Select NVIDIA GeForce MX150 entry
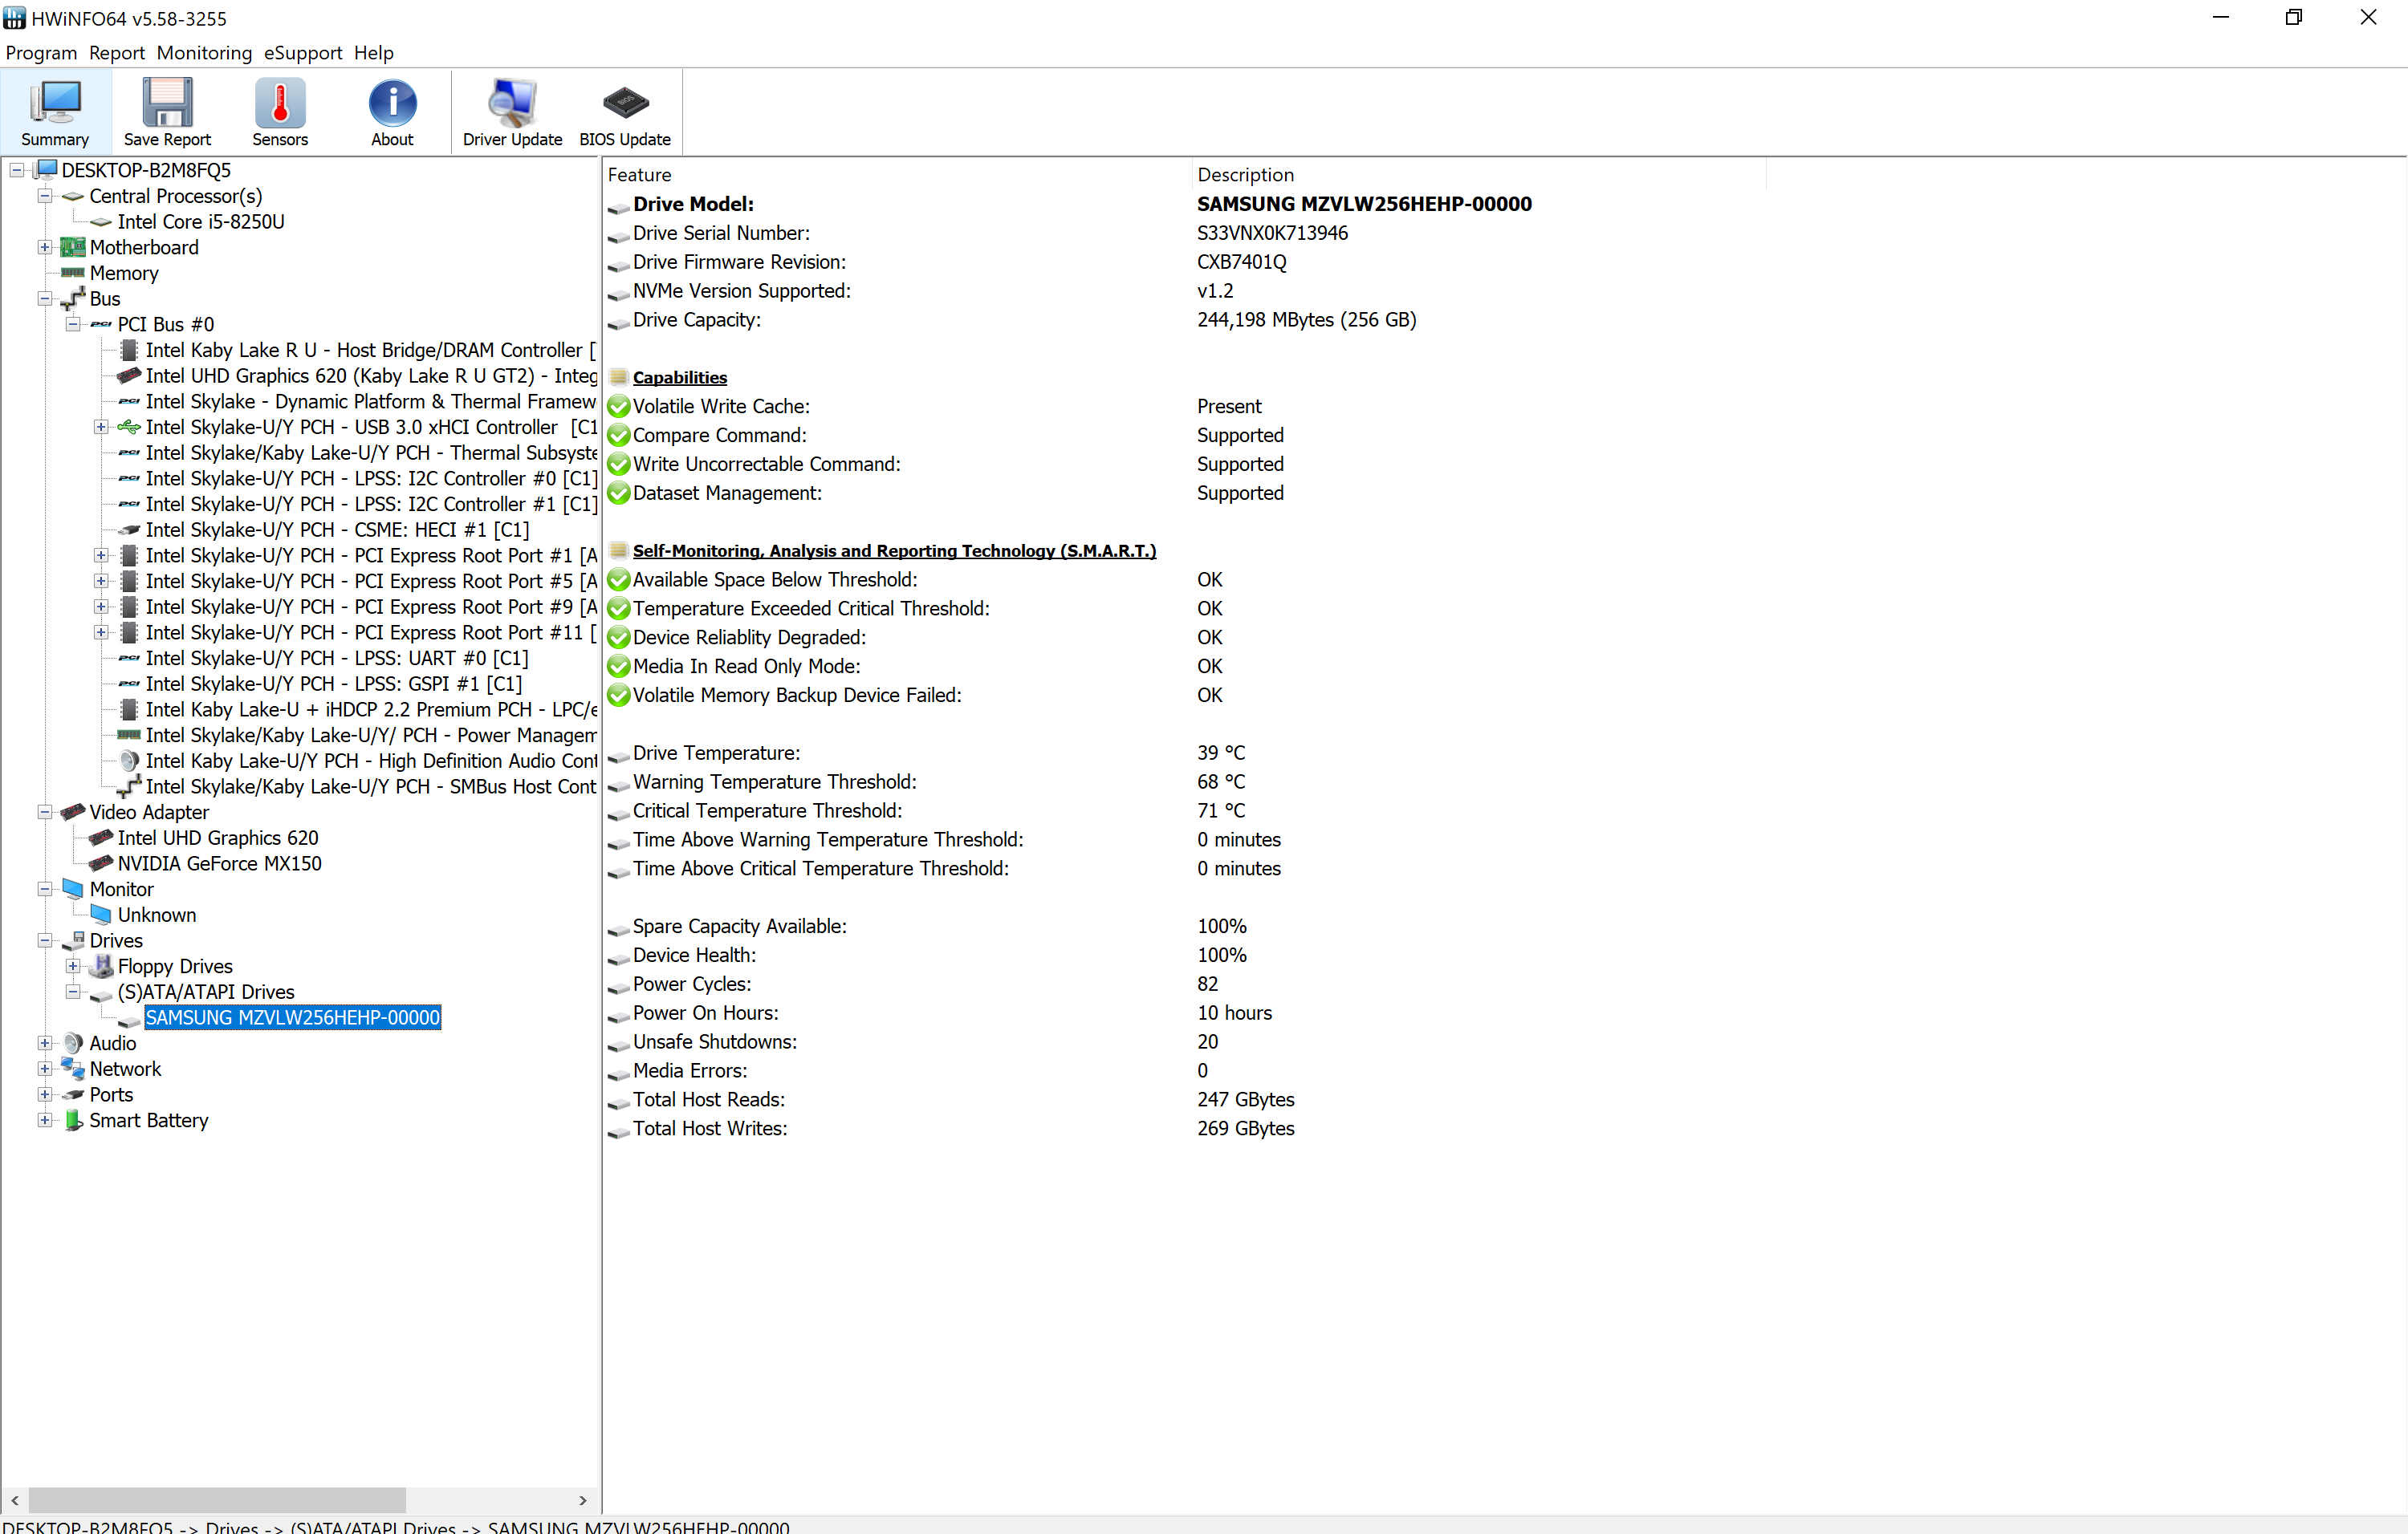The image size is (2408, 1534). point(220,863)
